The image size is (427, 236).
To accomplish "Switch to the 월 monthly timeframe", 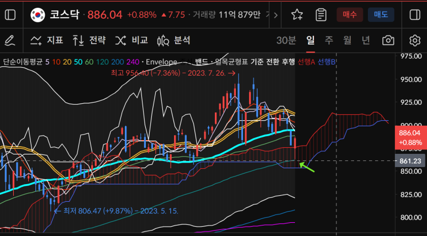I will pyautogui.click(x=347, y=40).
